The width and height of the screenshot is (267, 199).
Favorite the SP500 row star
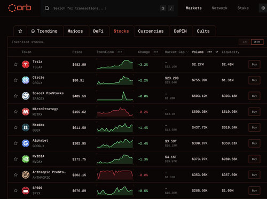(15, 190)
